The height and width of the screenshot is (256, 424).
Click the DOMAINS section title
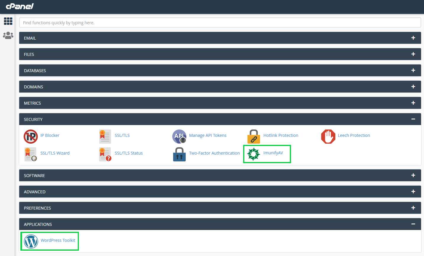click(33, 87)
